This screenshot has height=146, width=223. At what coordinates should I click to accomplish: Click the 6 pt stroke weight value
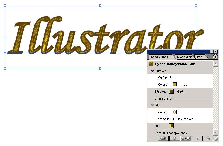point(180,92)
